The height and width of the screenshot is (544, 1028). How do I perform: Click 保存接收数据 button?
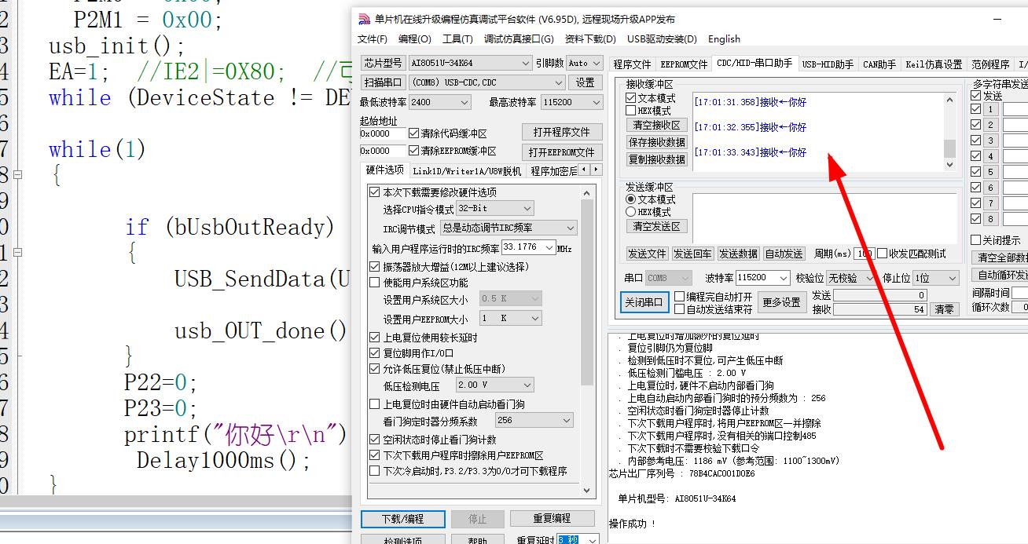pyautogui.click(x=657, y=142)
